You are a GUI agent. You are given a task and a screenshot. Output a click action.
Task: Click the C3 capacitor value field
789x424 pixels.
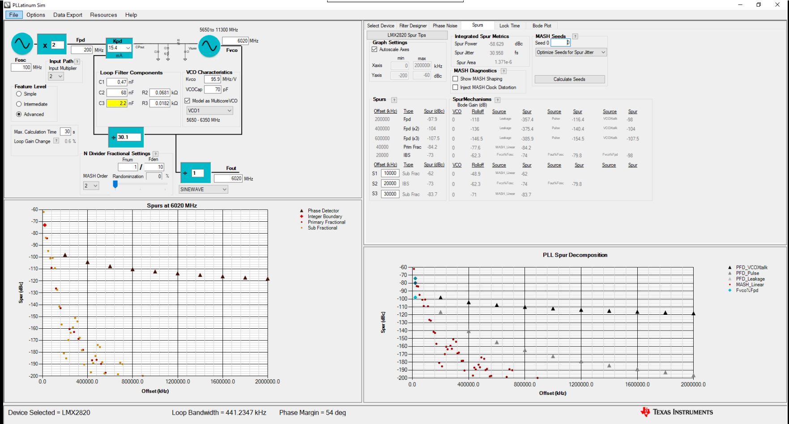tap(116, 103)
